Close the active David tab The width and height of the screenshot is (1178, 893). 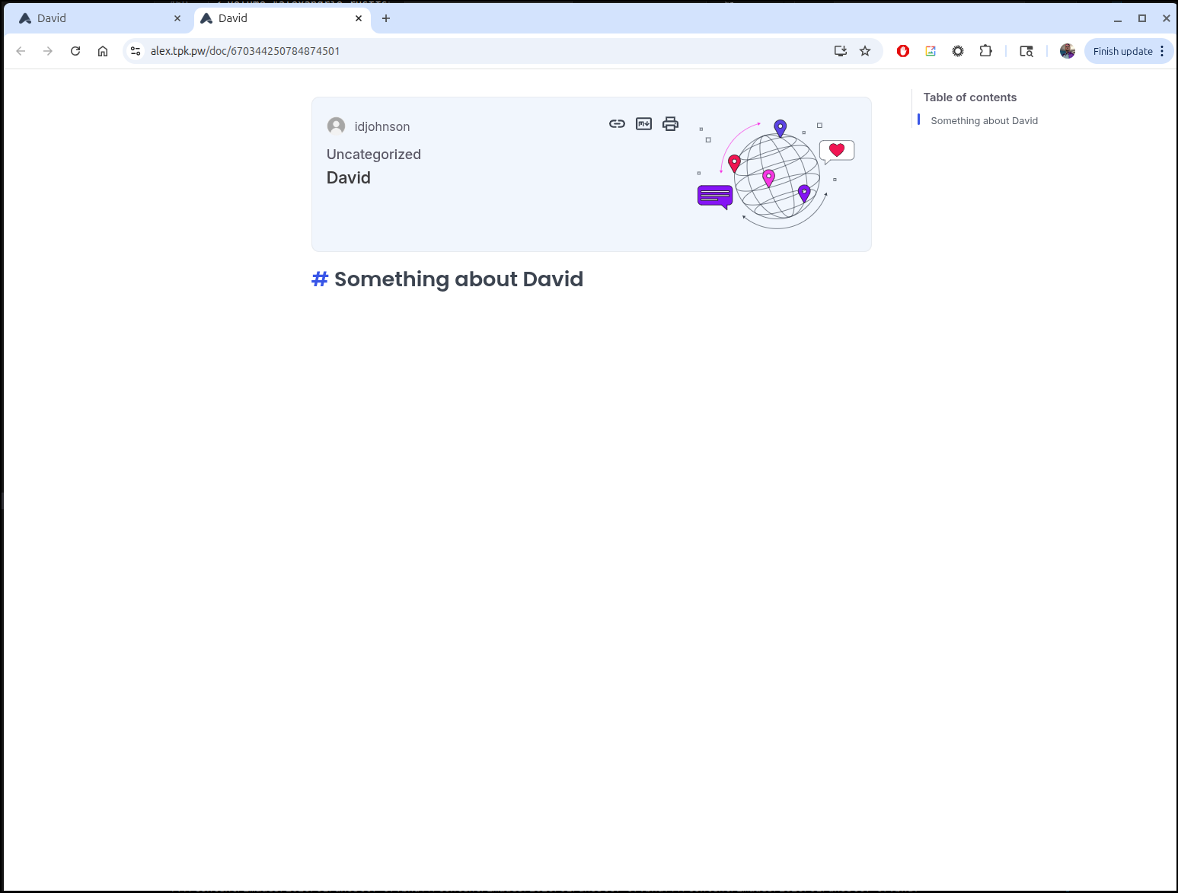(x=359, y=18)
